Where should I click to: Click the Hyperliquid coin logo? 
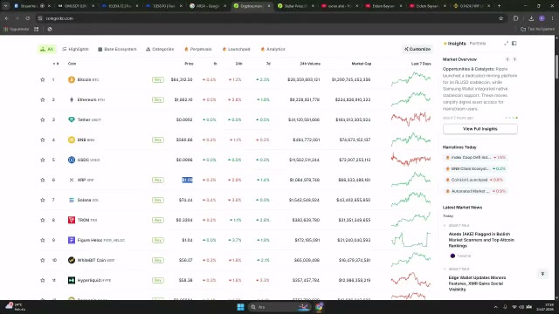click(72, 280)
